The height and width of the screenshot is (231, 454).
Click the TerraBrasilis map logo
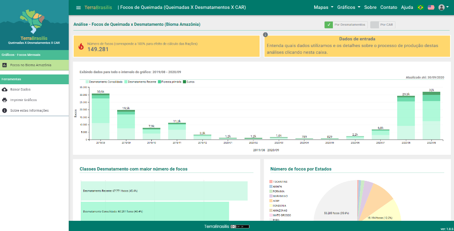(x=32, y=22)
